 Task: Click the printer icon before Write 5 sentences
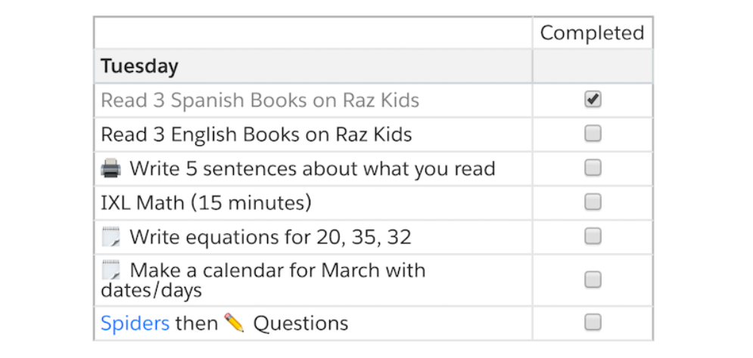pos(111,168)
